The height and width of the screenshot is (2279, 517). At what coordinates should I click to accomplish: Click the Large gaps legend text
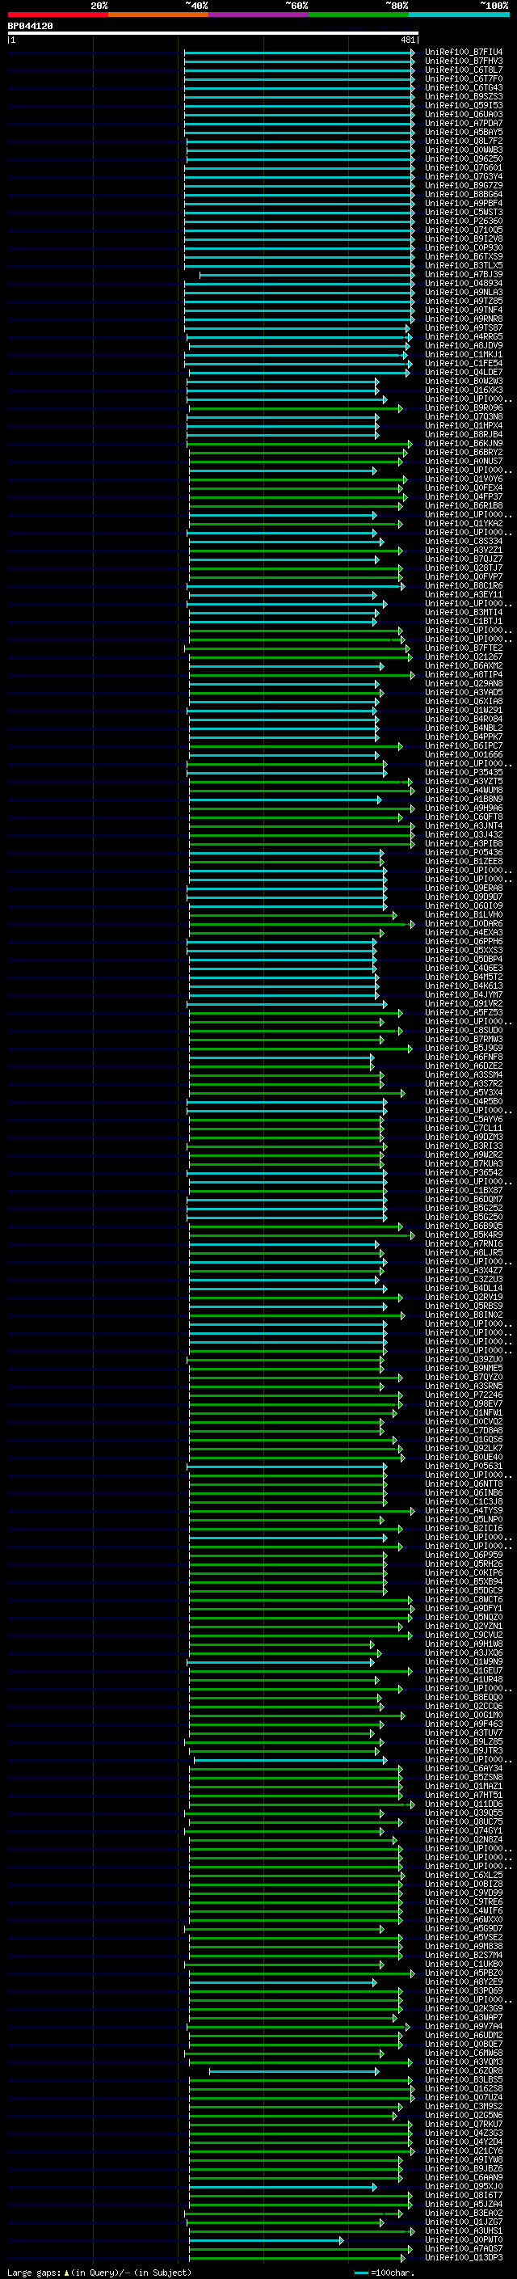(34, 2273)
